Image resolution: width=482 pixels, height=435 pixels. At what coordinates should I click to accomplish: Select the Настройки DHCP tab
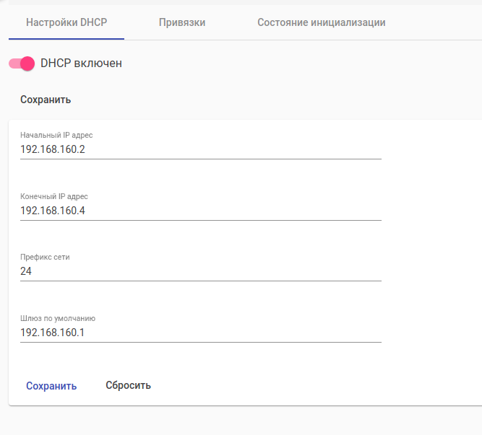66,22
